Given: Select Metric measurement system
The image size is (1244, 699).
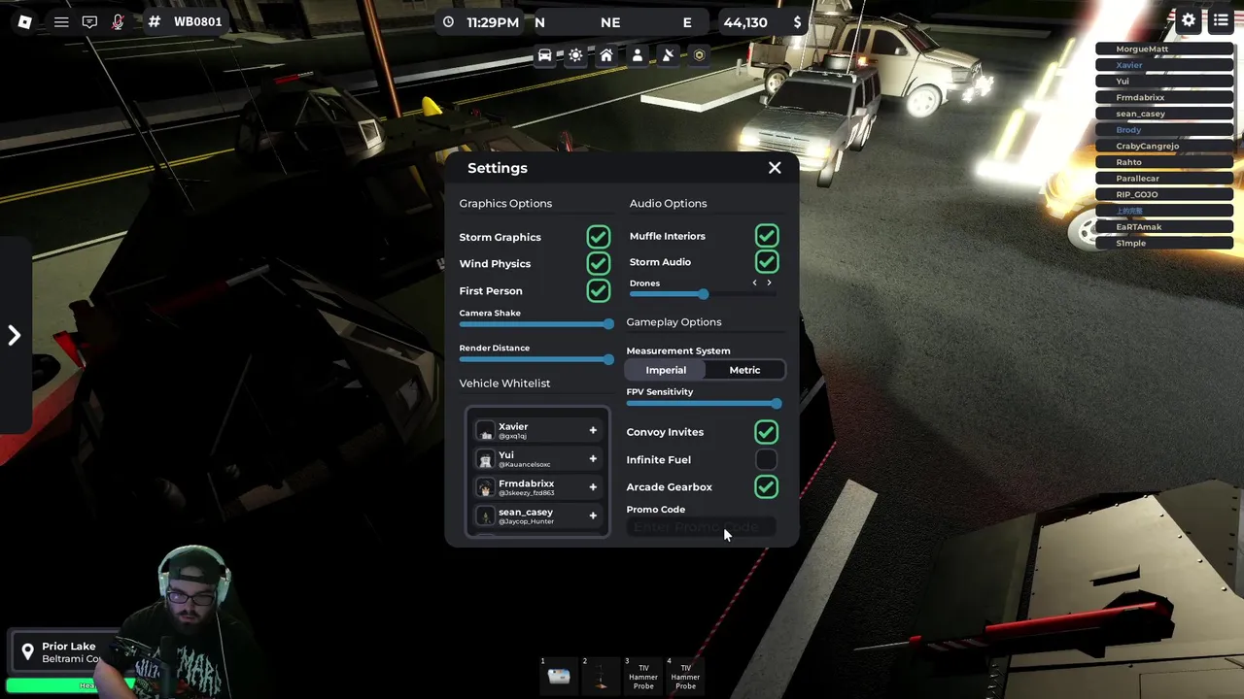Looking at the screenshot, I should tap(745, 370).
